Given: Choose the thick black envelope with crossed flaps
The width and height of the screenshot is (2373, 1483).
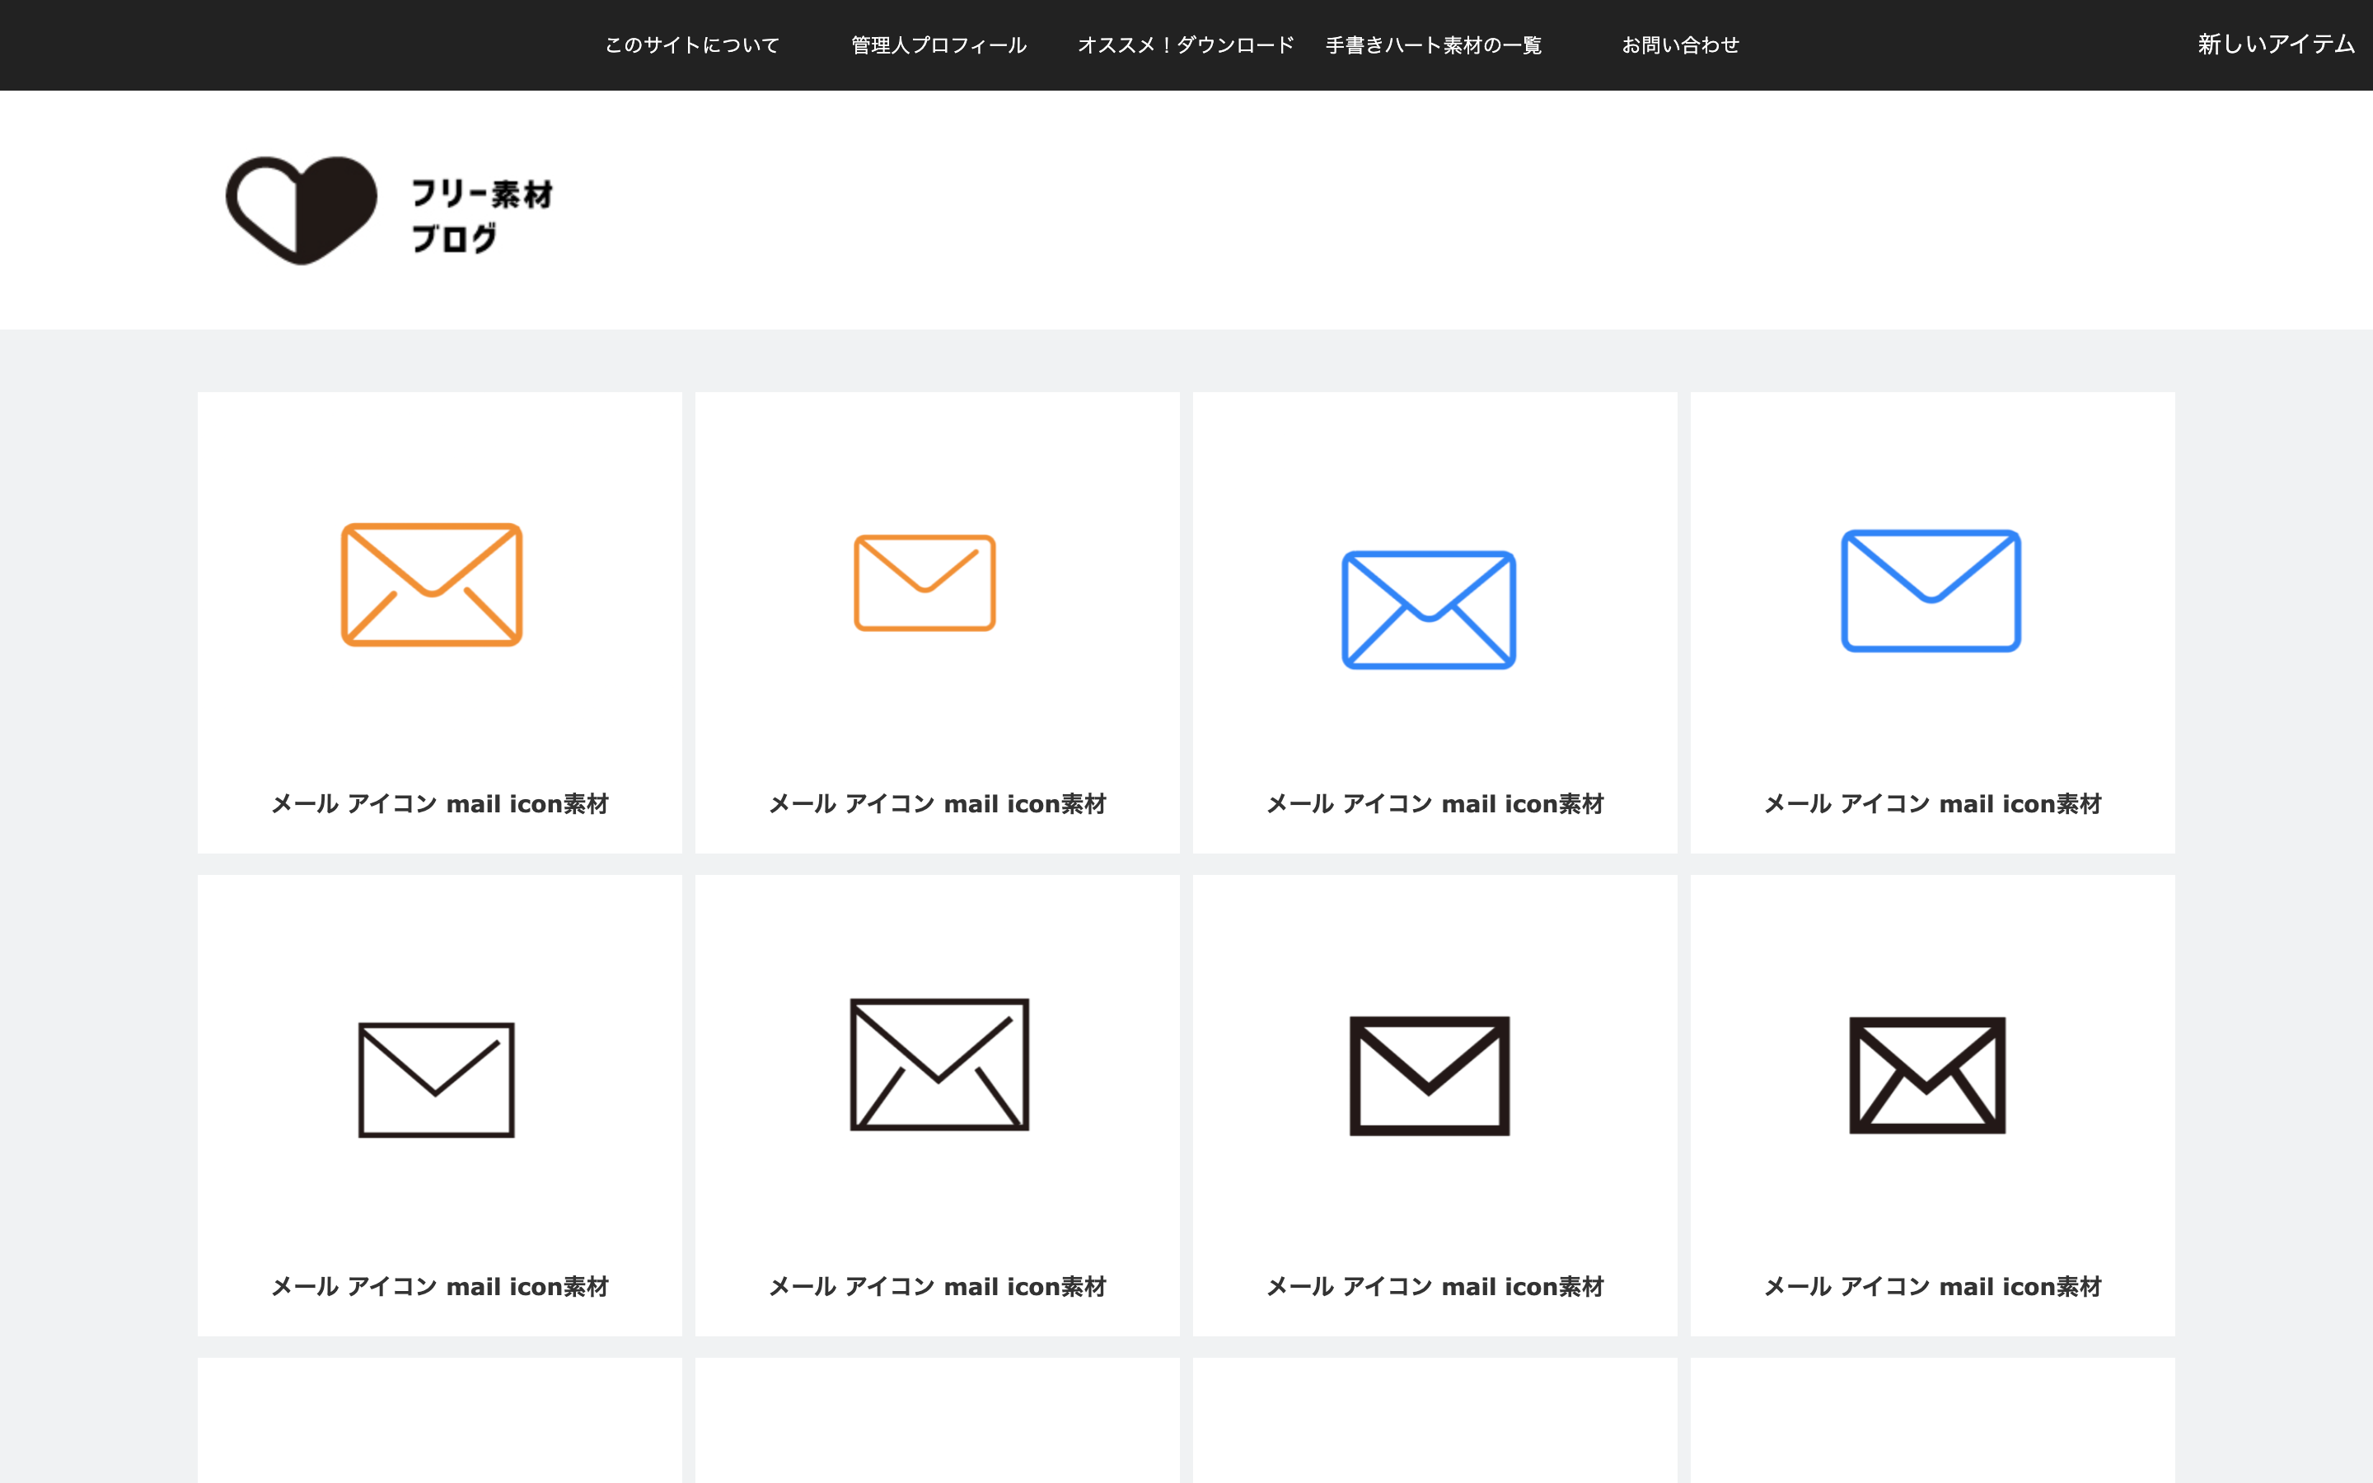Looking at the screenshot, I should point(1927,1075).
